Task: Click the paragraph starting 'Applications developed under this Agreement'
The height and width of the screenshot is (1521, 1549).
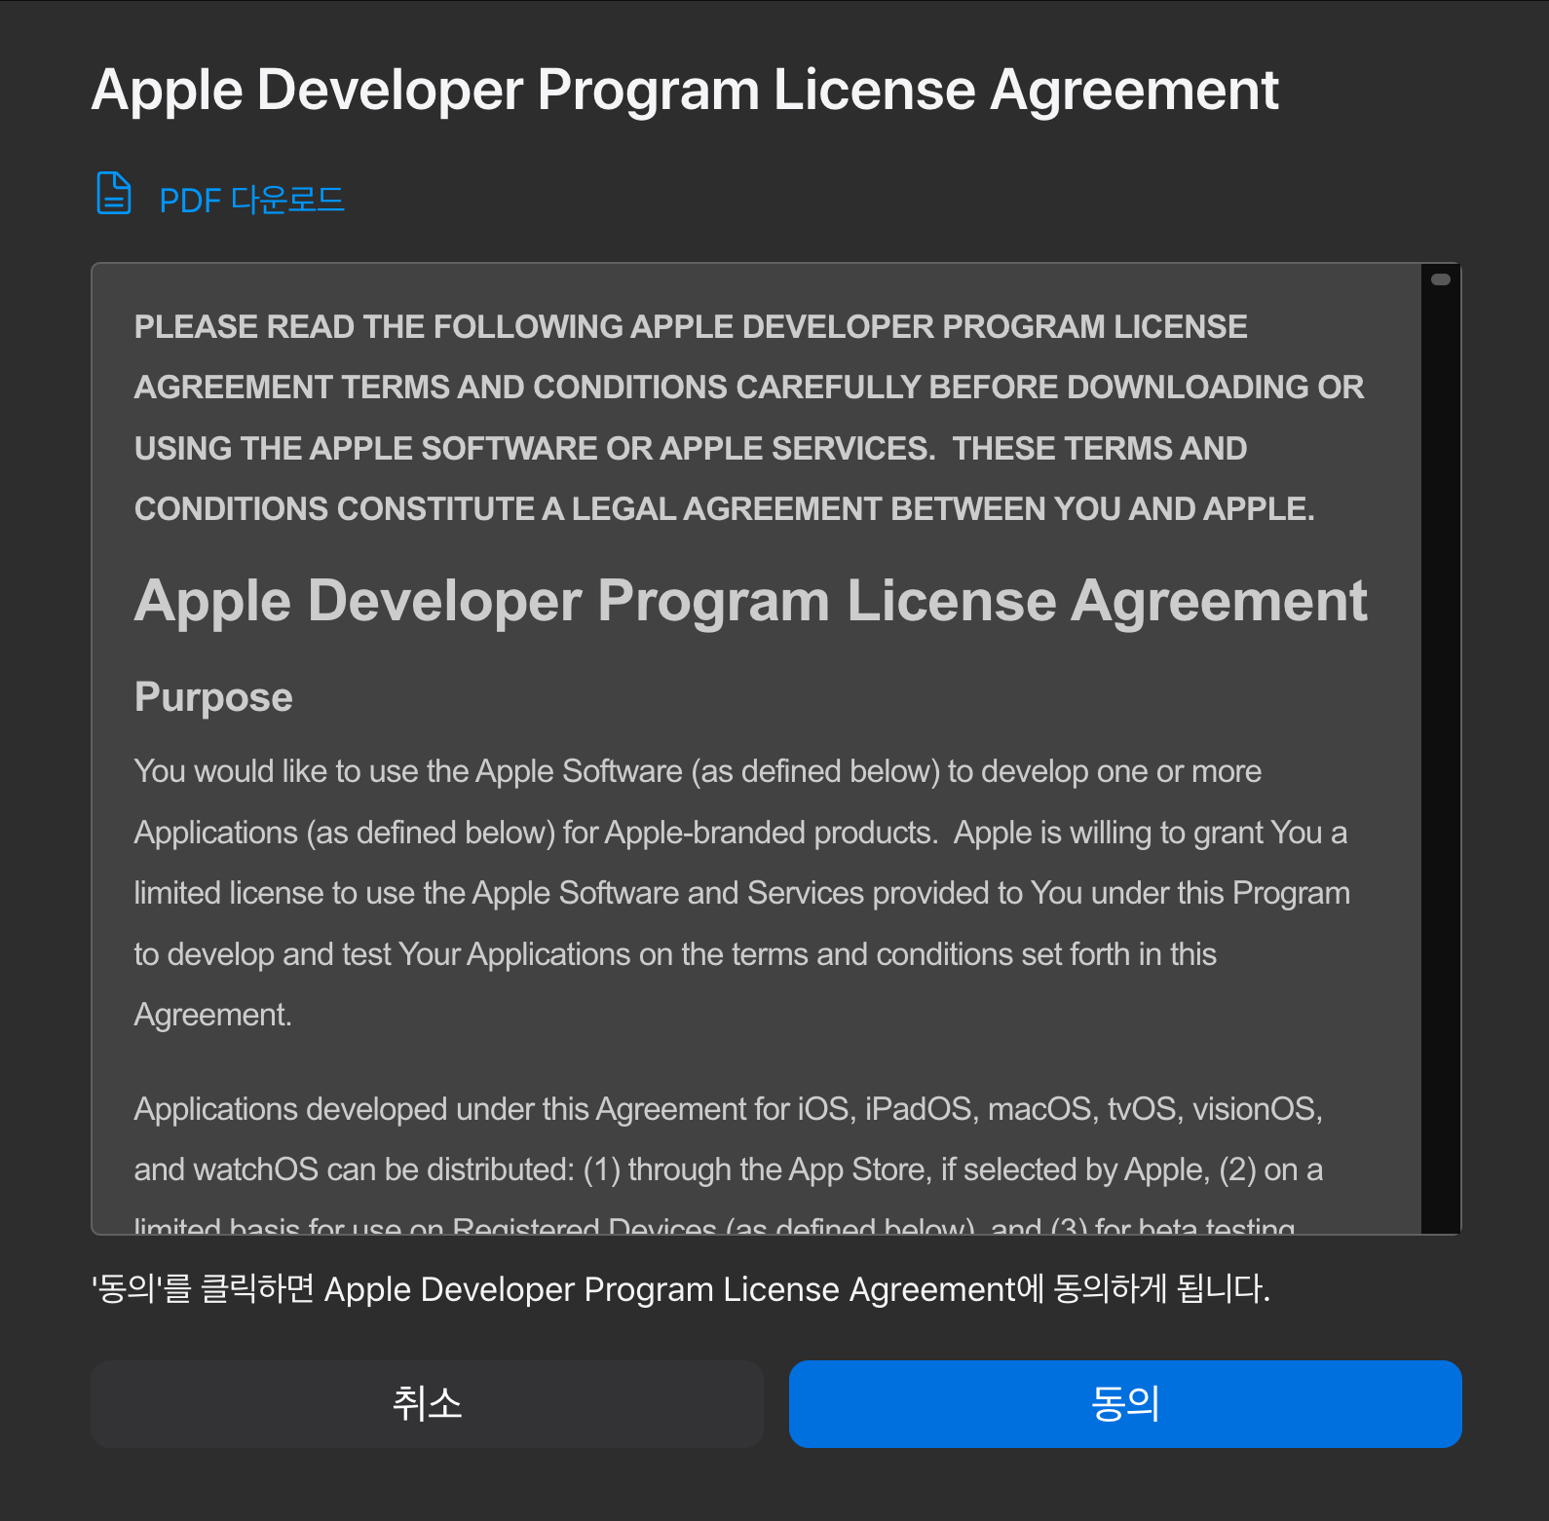Action: point(729,1169)
